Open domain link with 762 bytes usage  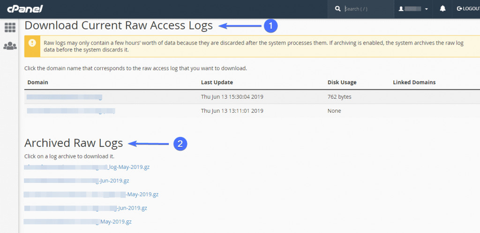[x=64, y=97]
